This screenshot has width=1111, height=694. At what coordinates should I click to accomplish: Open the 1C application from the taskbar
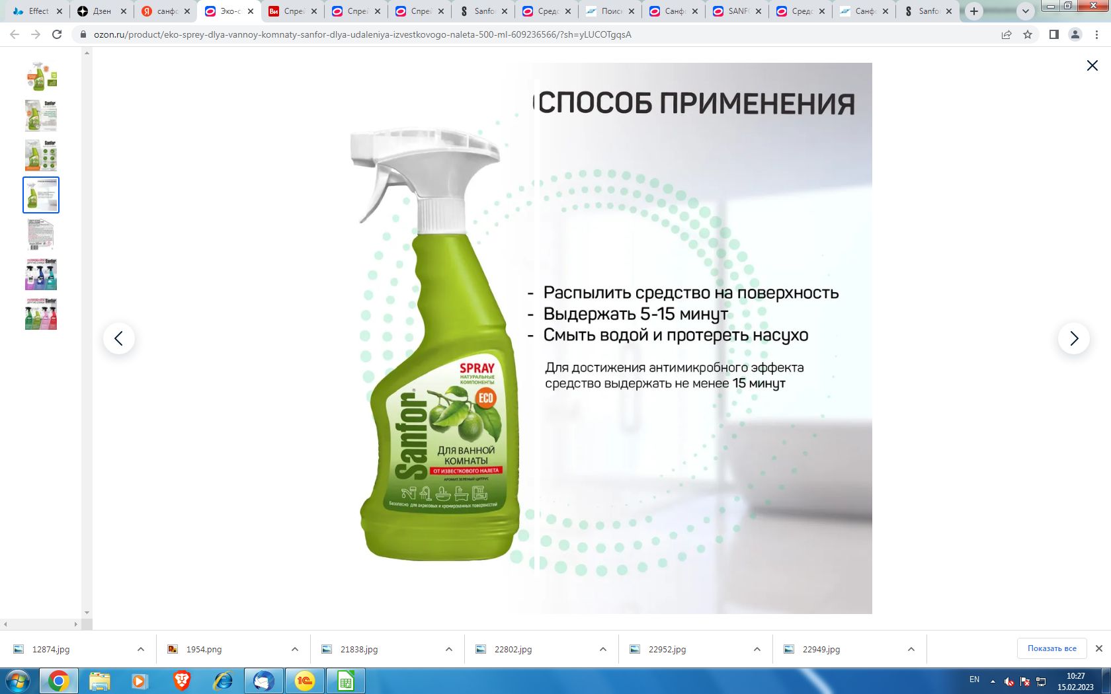coord(305,681)
